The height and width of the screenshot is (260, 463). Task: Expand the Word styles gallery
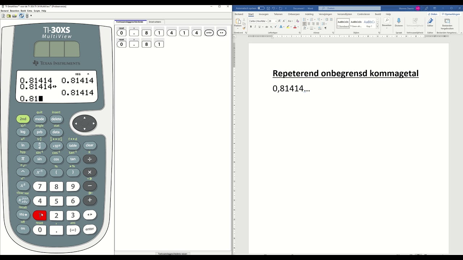[x=377, y=27]
